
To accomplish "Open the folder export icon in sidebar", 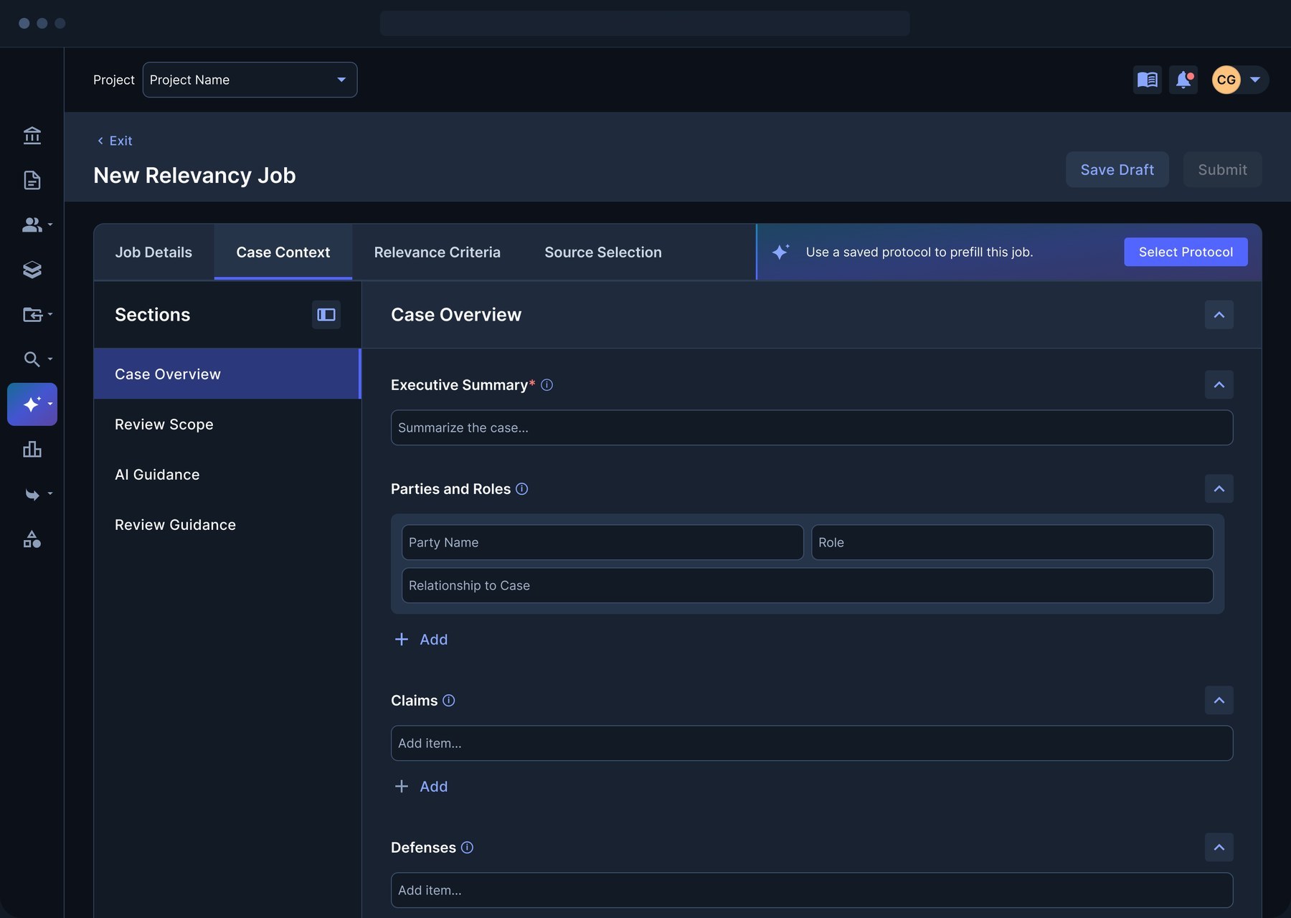I will (32, 314).
